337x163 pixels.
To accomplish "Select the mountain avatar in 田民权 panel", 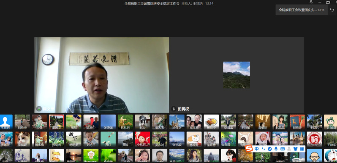I will (x=236, y=75).
